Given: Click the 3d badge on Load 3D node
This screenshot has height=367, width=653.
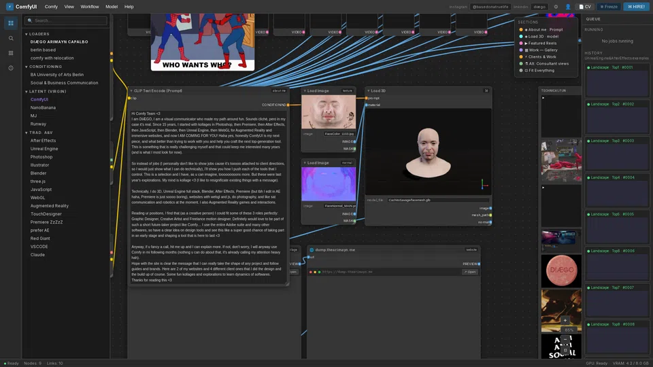Looking at the screenshot, I should [486, 90].
